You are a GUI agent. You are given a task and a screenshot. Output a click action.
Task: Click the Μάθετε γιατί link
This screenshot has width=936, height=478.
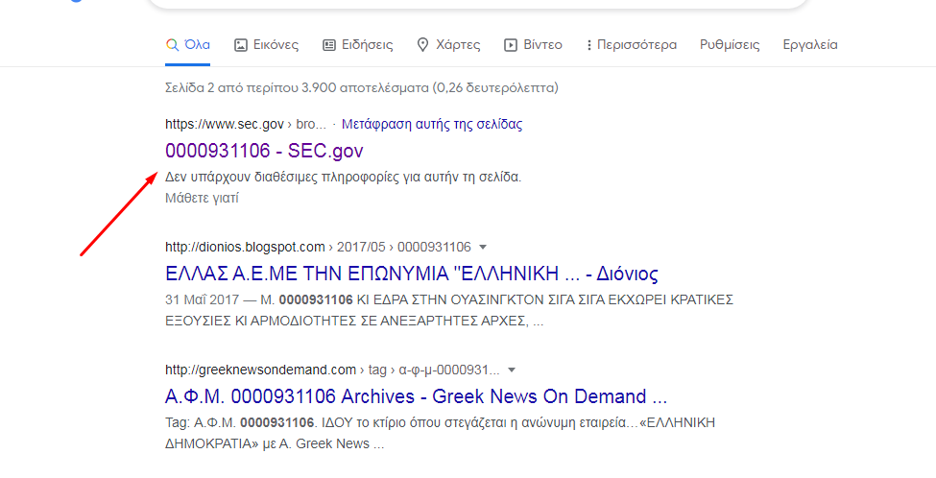tap(202, 198)
